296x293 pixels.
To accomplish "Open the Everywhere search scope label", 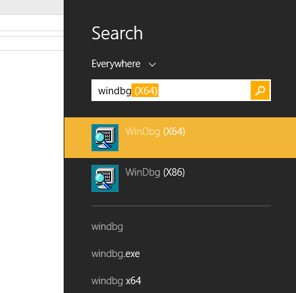I will coord(116,64).
